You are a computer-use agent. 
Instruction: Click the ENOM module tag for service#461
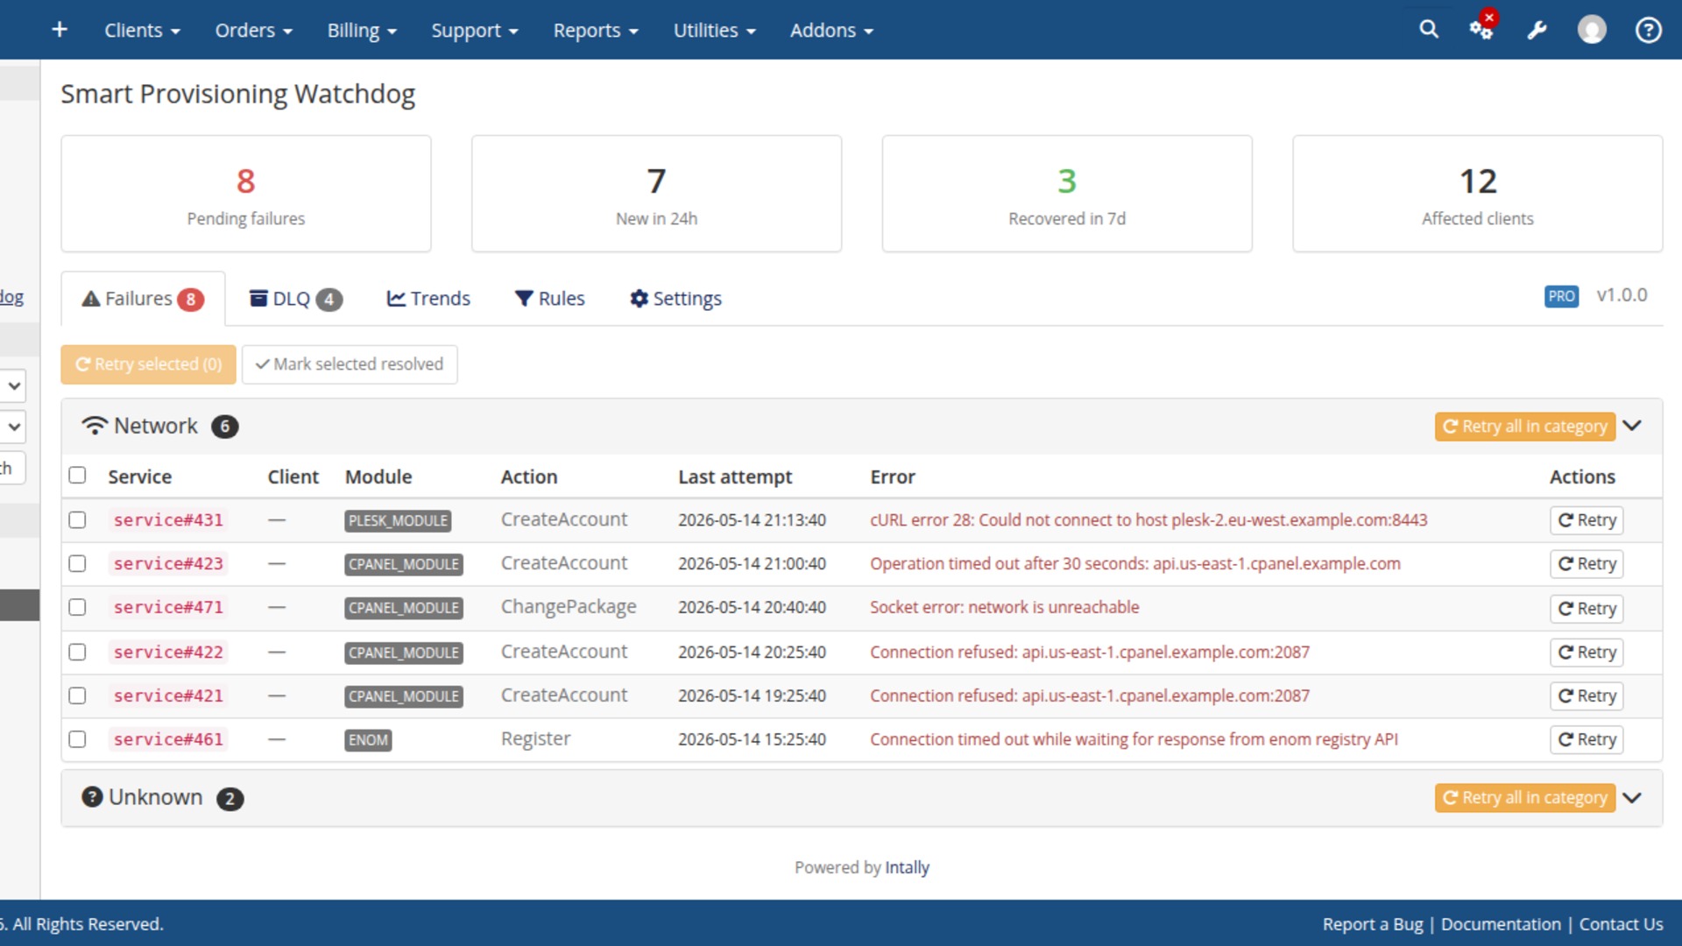[368, 740]
